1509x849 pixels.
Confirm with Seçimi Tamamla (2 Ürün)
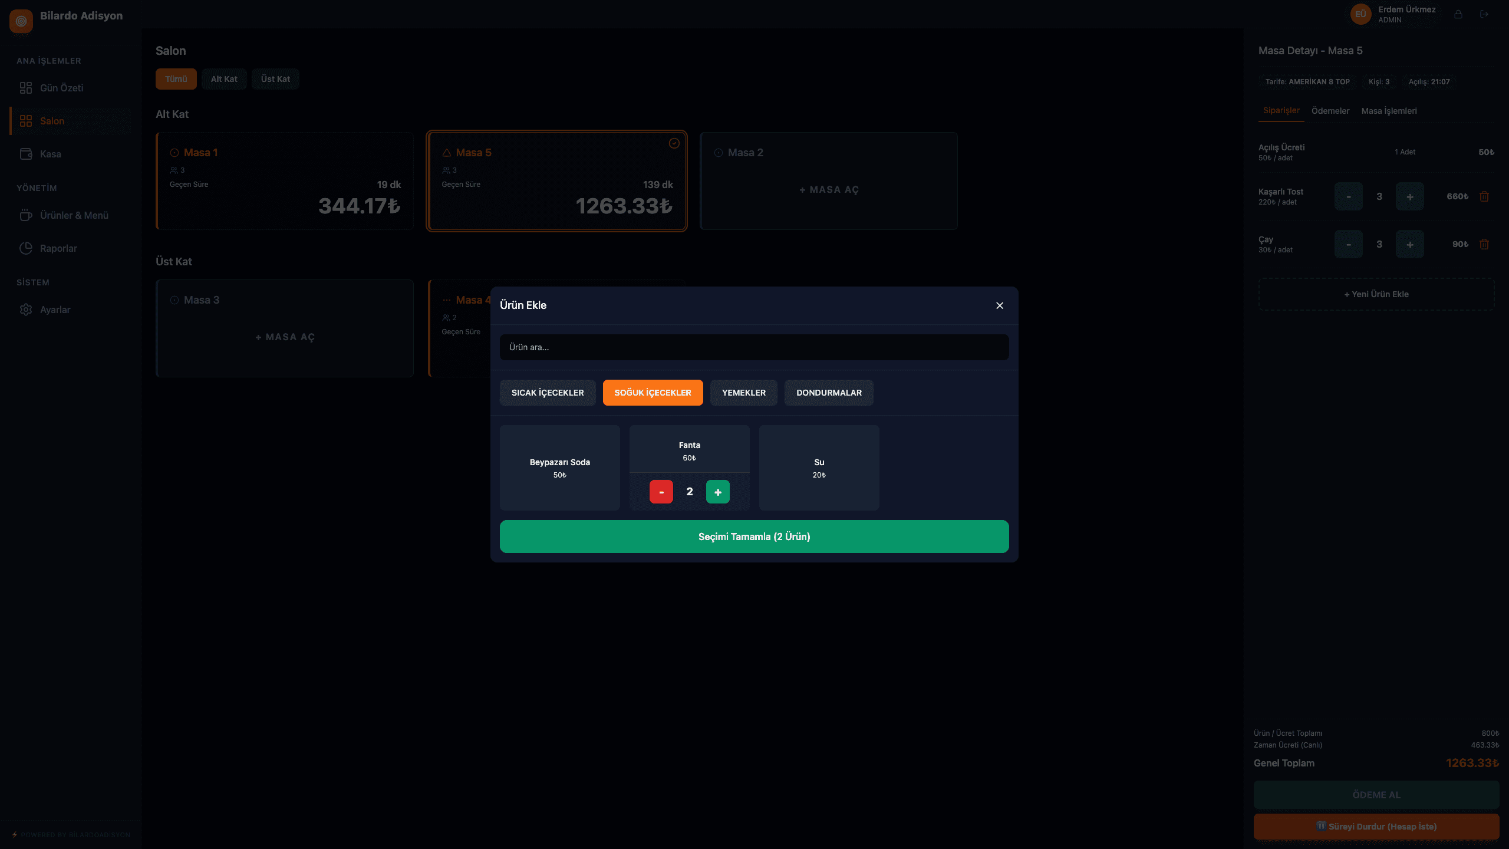pos(754,537)
